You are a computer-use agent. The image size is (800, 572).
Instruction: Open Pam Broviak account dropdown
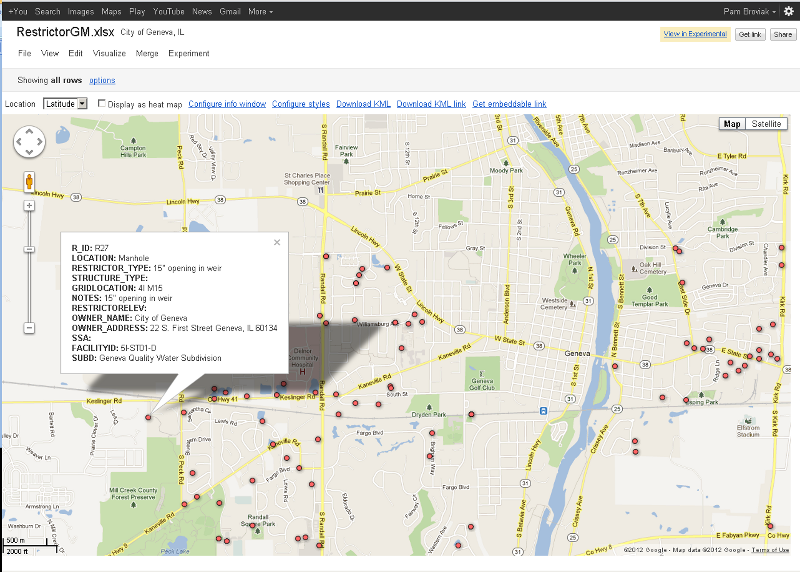[749, 12]
